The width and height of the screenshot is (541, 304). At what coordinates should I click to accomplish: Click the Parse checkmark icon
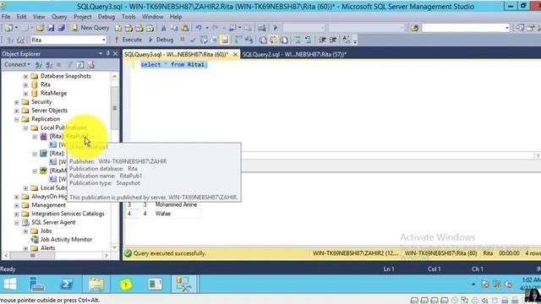pyautogui.click(x=193, y=40)
